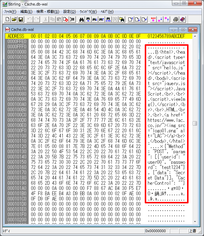Click the Find binoculars icon
Viewport: 204px width, 236px height.
coord(81,20)
